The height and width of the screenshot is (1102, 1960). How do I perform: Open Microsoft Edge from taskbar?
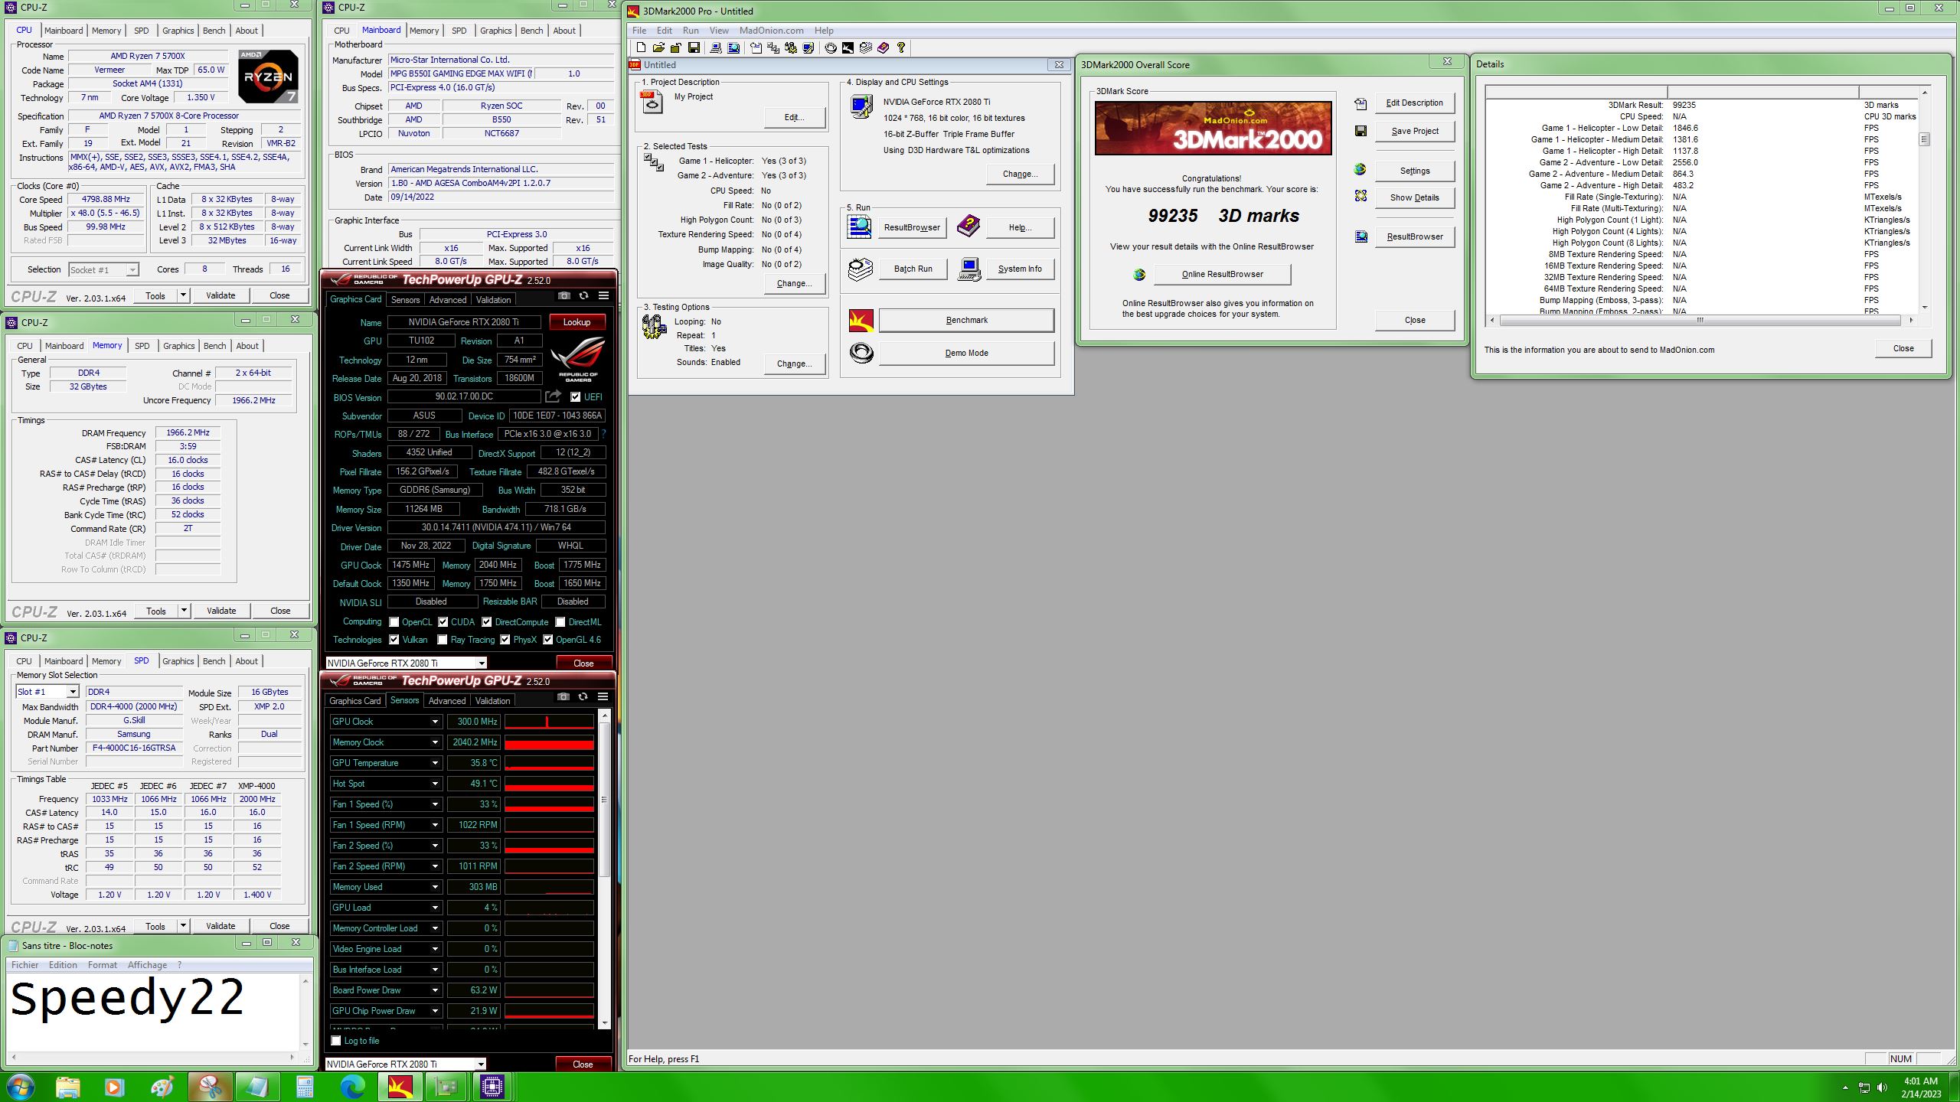352,1087
